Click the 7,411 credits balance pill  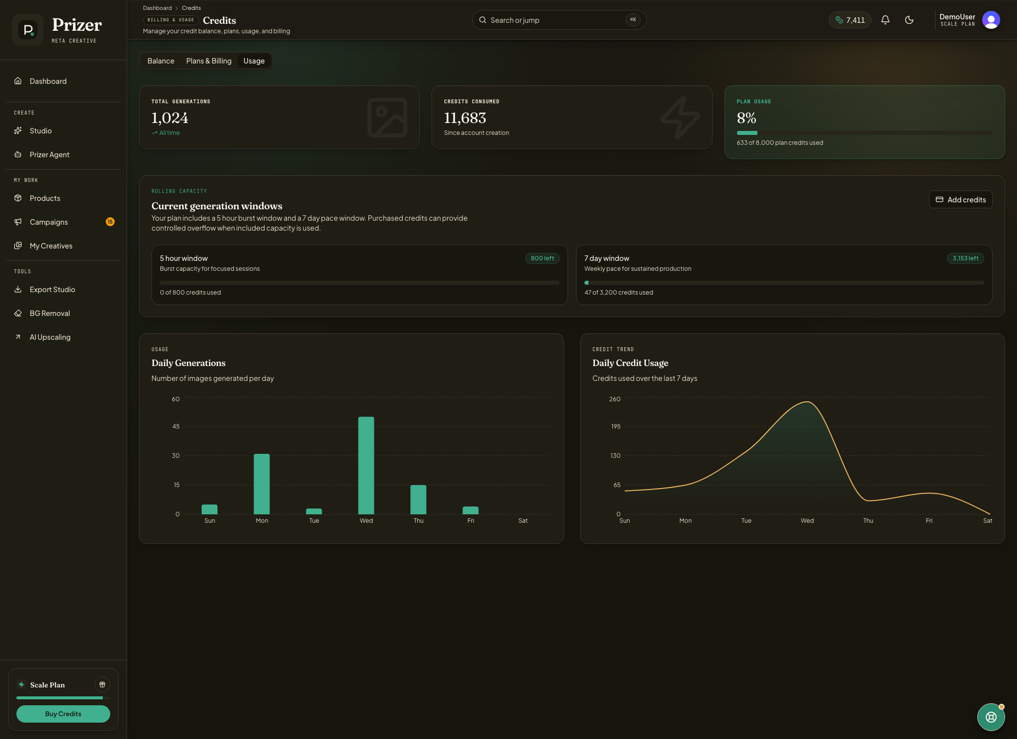coord(850,20)
